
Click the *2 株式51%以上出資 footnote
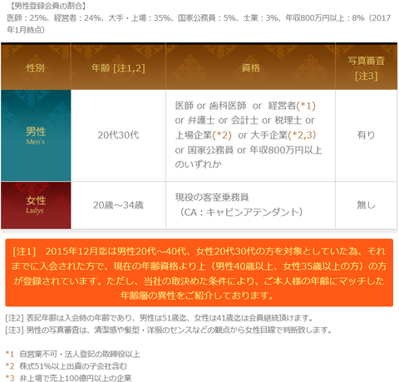66,366
